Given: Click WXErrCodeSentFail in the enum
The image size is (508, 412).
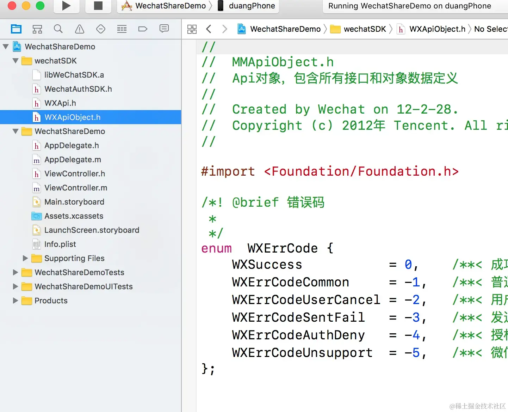Looking at the screenshot, I should coord(298,317).
